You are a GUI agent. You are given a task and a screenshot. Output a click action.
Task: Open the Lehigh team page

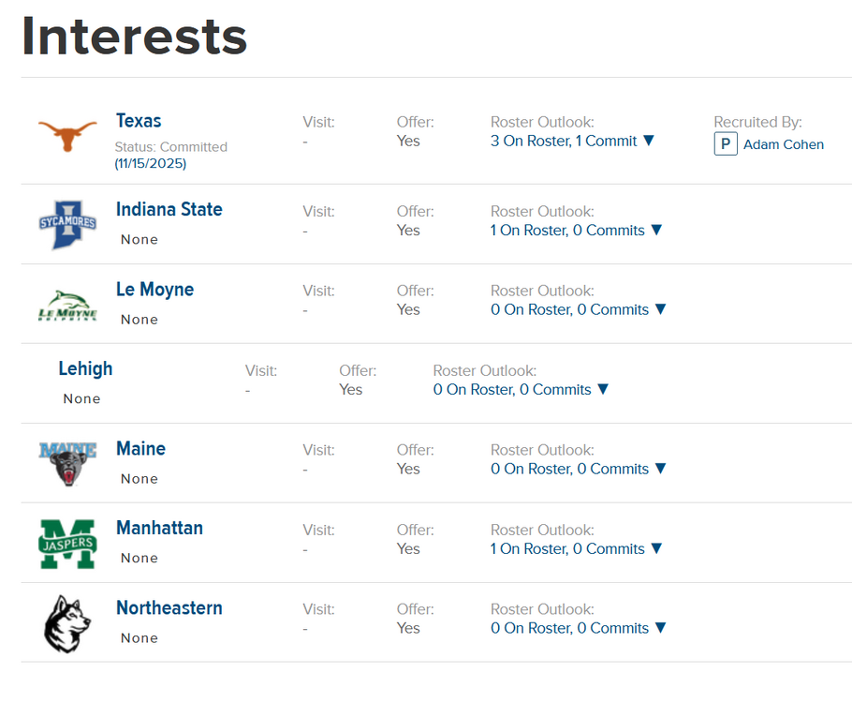[85, 368]
